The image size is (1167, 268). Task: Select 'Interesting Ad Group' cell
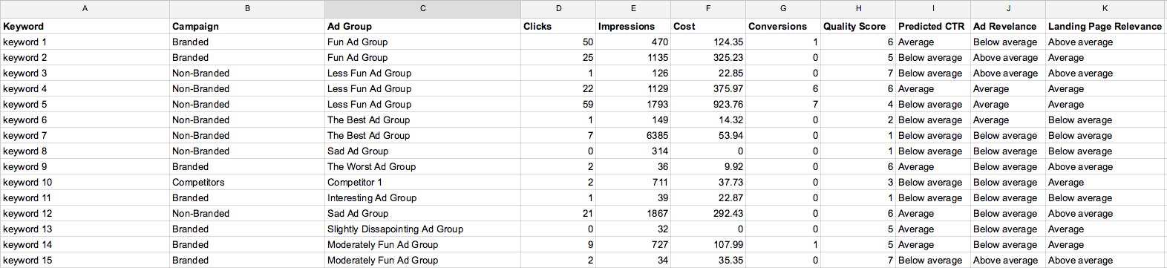(x=422, y=197)
